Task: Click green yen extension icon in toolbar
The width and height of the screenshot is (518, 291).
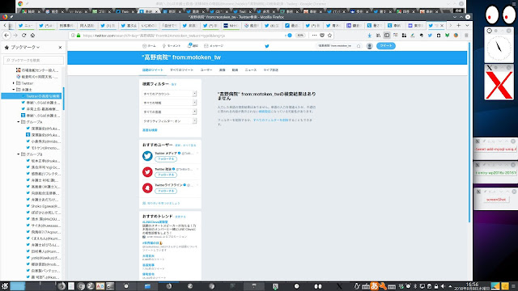Action: pyautogui.click(x=447, y=36)
